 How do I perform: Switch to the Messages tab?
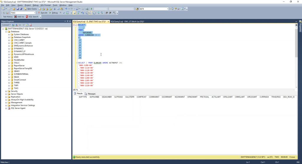coord(90,94)
